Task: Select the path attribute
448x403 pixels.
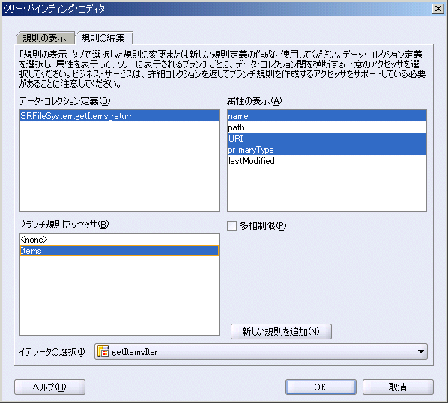Action: (327, 127)
